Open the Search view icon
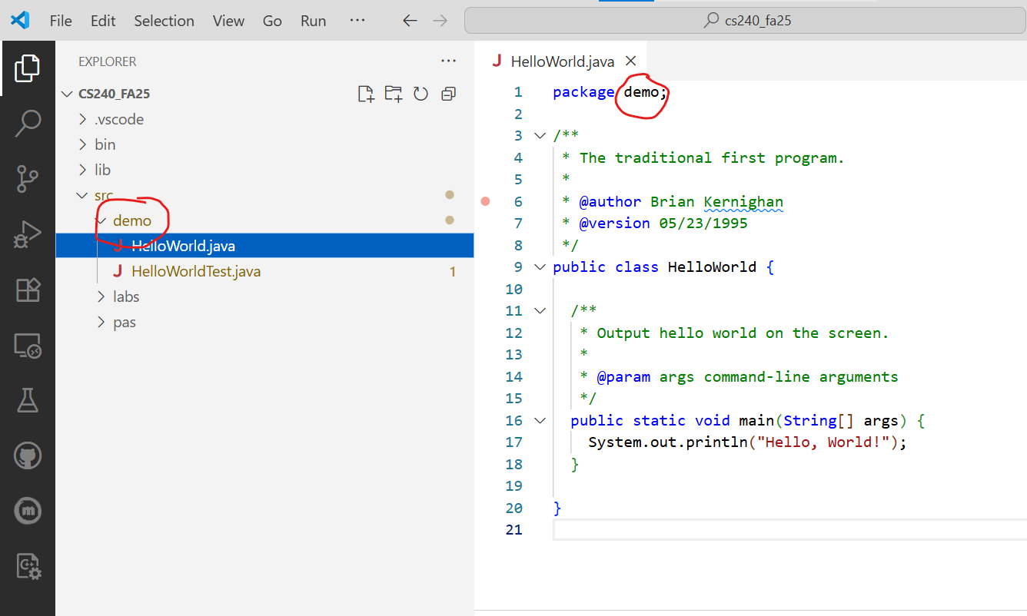 28,123
